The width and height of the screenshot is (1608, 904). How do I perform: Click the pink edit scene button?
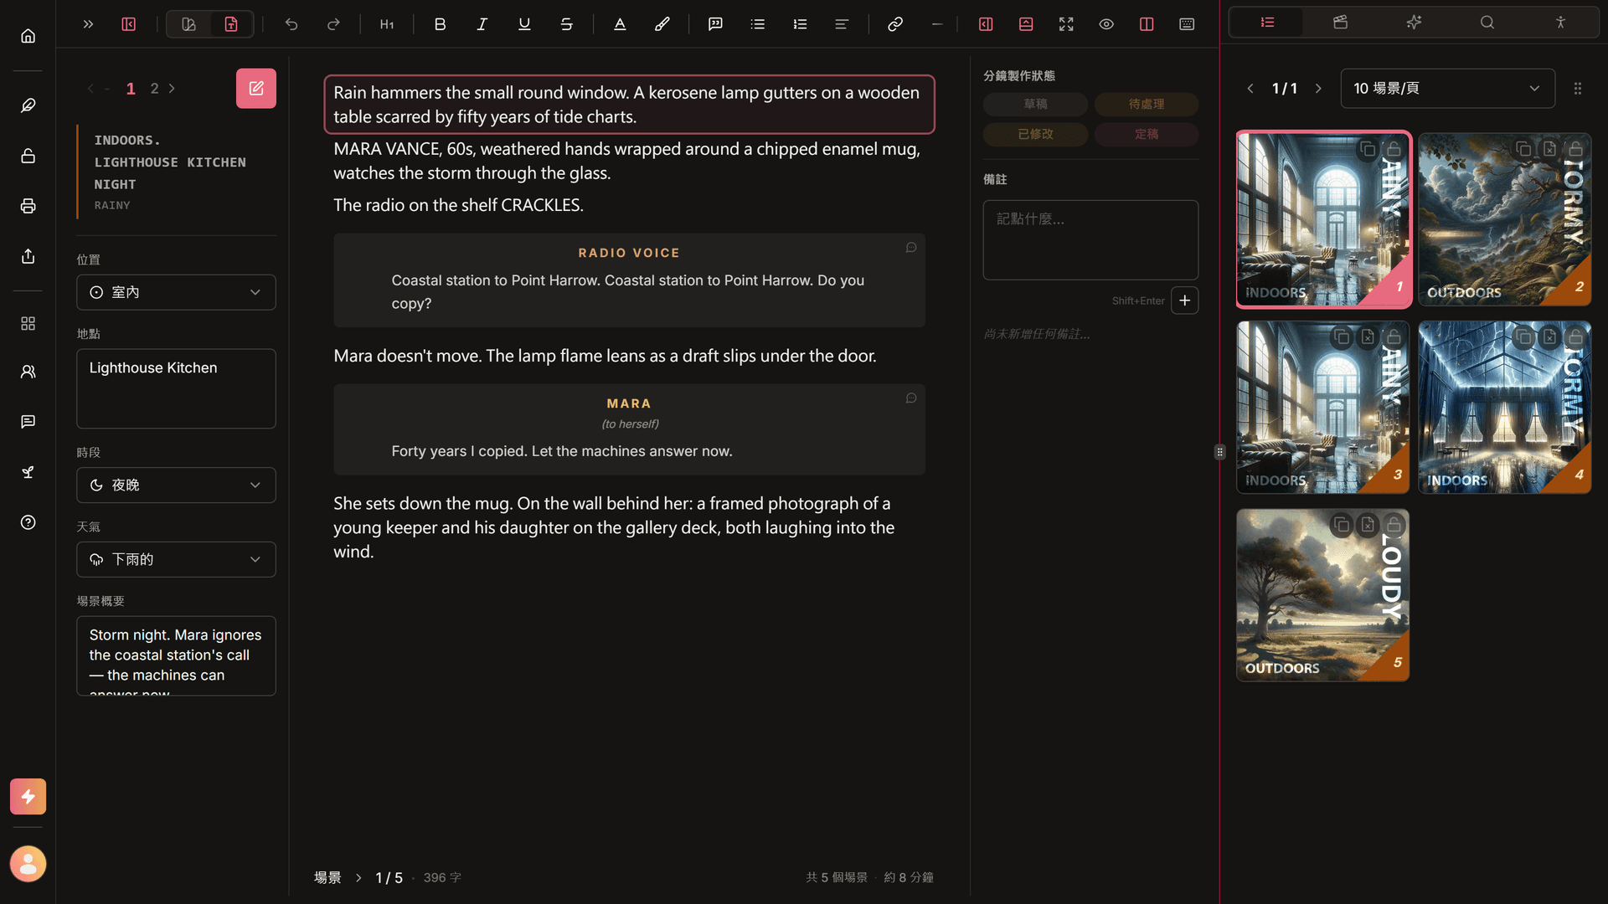(x=255, y=88)
